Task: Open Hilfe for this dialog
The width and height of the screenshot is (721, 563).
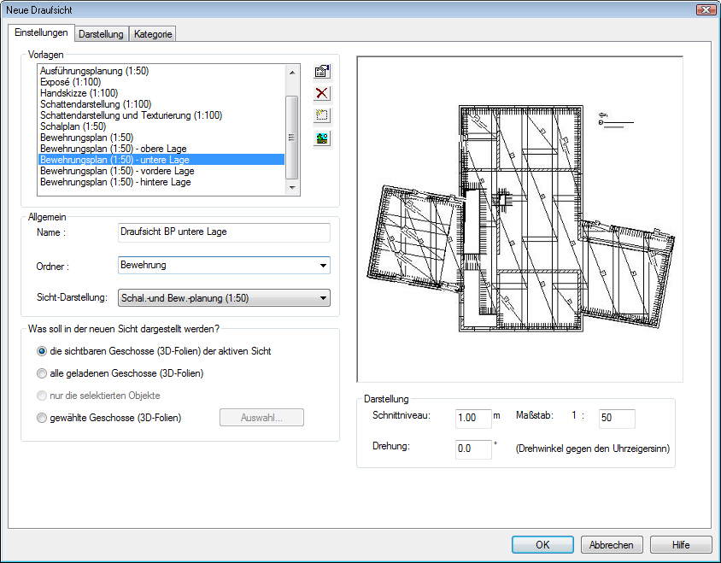Action: pyautogui.click(x=681, y=544)
